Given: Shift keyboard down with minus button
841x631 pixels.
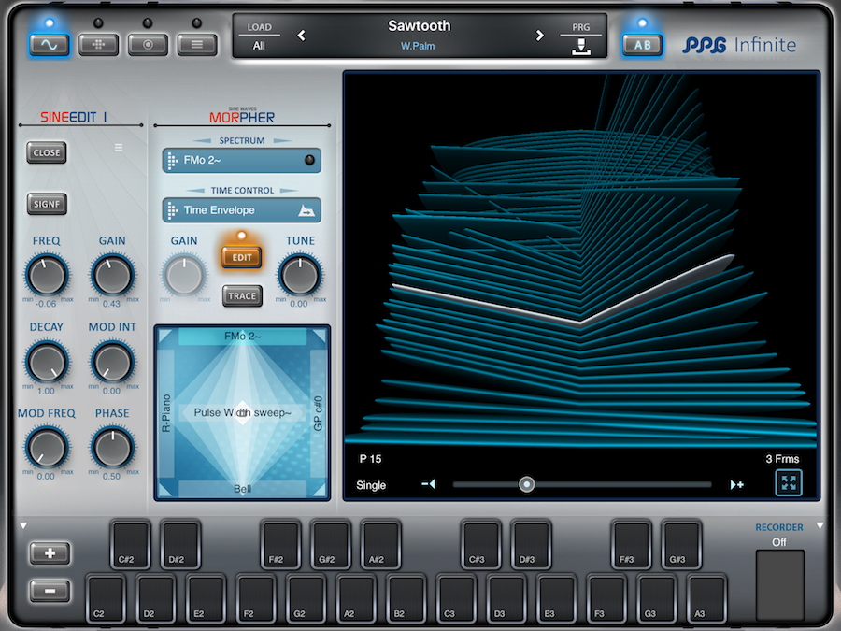Looking at the screenshot, I should (50, 591).
